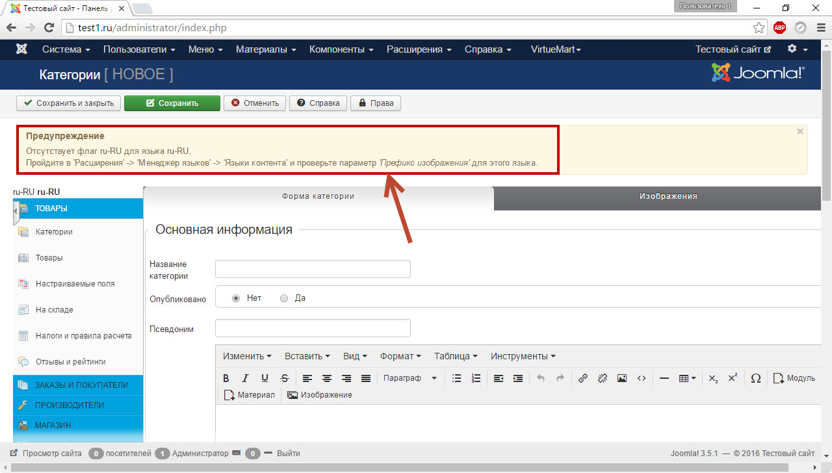The image size is (832, 473).
Task: Open the Расширения menu
Action: 417,49
